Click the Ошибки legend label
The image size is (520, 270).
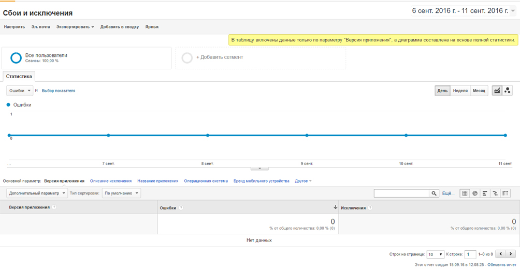pos(22,104)
